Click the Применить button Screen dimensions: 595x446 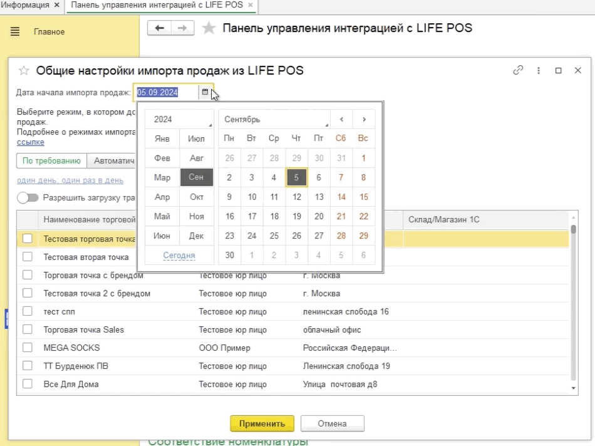(x=262, y=423)
